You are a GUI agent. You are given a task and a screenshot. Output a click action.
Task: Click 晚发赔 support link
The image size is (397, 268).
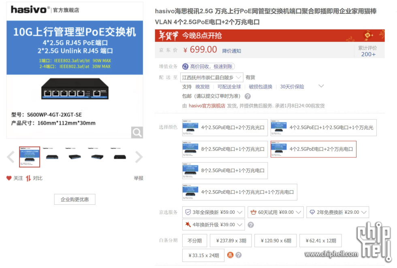[x=202, y=87]
